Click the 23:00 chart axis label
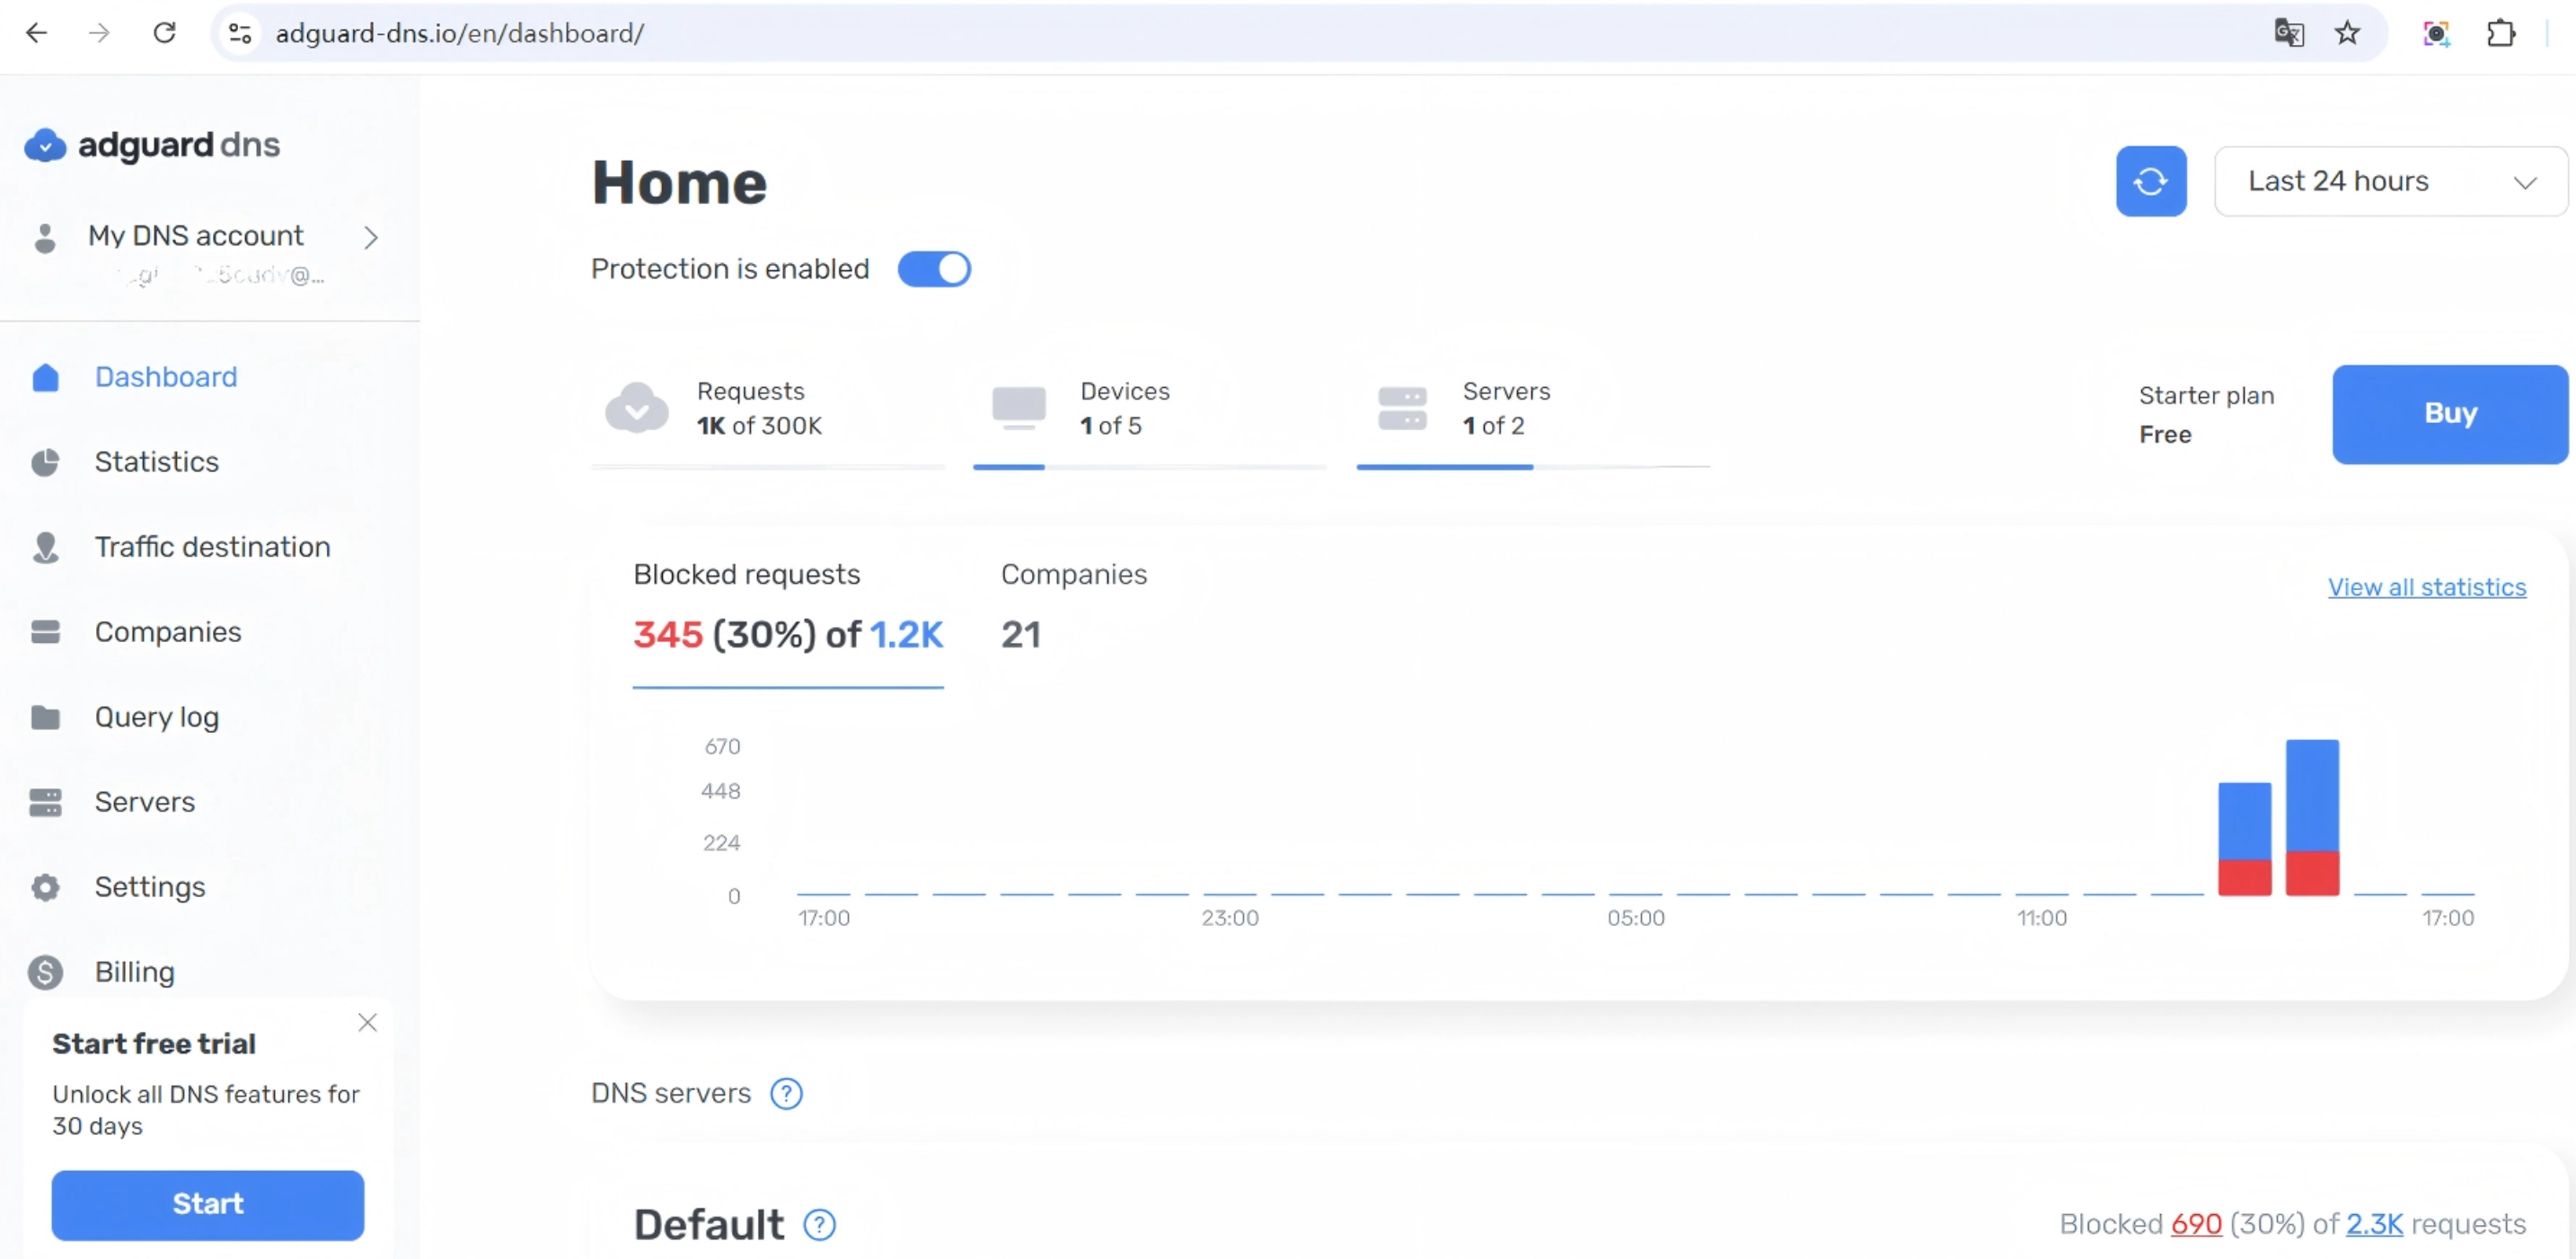The width and height of the screenshot is (2576, 1259). (1229, 918)
